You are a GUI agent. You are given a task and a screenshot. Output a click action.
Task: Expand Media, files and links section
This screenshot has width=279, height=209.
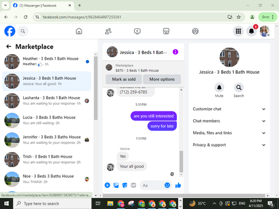click(229, 133)
